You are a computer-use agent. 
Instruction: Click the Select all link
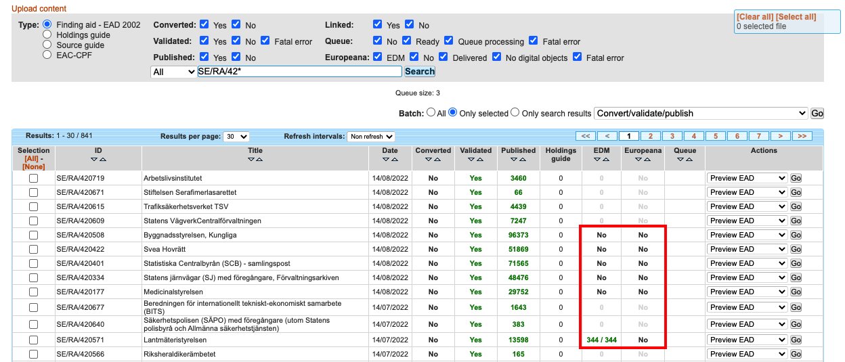click(796, 17)
